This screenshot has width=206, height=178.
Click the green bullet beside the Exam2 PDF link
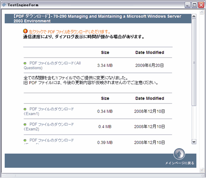tap(25, 124)
